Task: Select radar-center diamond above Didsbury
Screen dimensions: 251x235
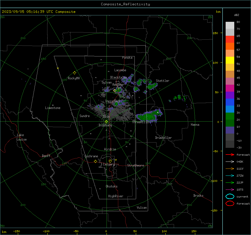Action: point(106,122)
